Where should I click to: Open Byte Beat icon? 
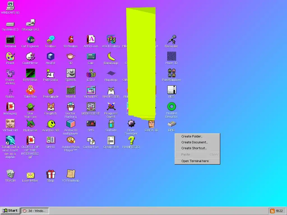click(30, 73)
